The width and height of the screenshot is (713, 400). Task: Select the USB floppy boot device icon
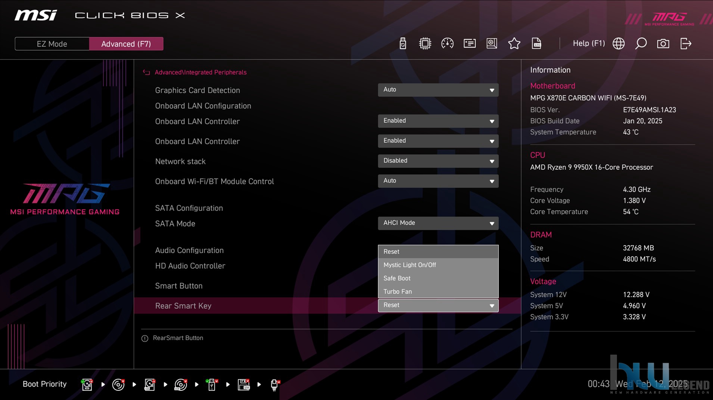[x=243, y=384]
